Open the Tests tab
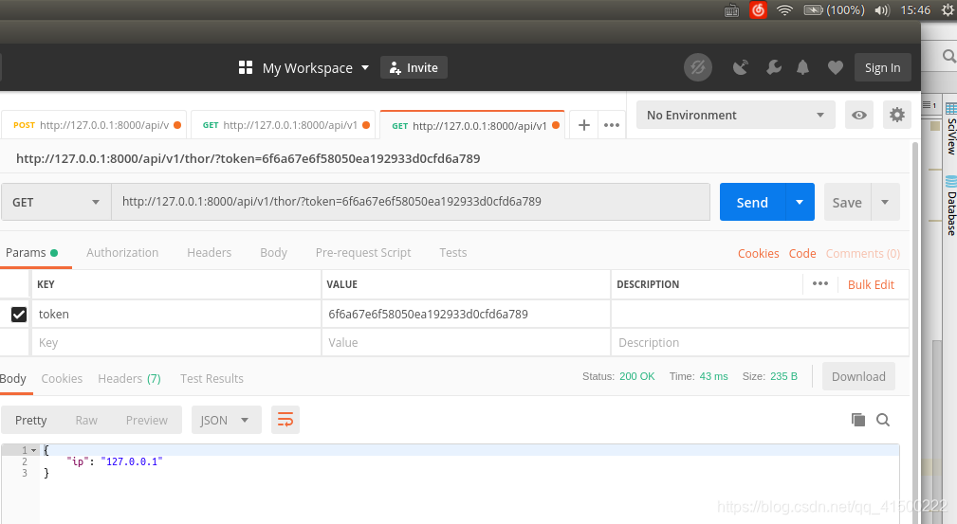This screenshot has height=524, width=957. pyautogui.click(x=452, y=253)
